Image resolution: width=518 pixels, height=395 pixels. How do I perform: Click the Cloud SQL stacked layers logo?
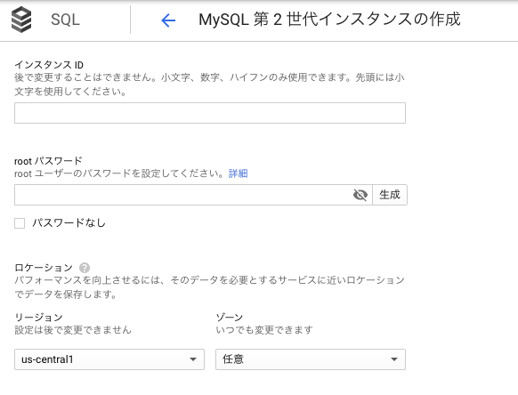point(21,20)
